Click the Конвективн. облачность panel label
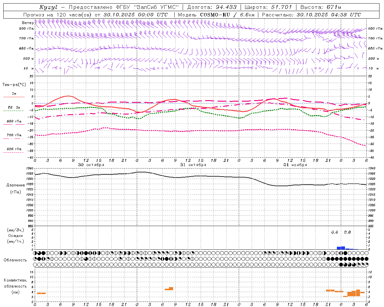384x307 pixels. click(x=15, y=286)
